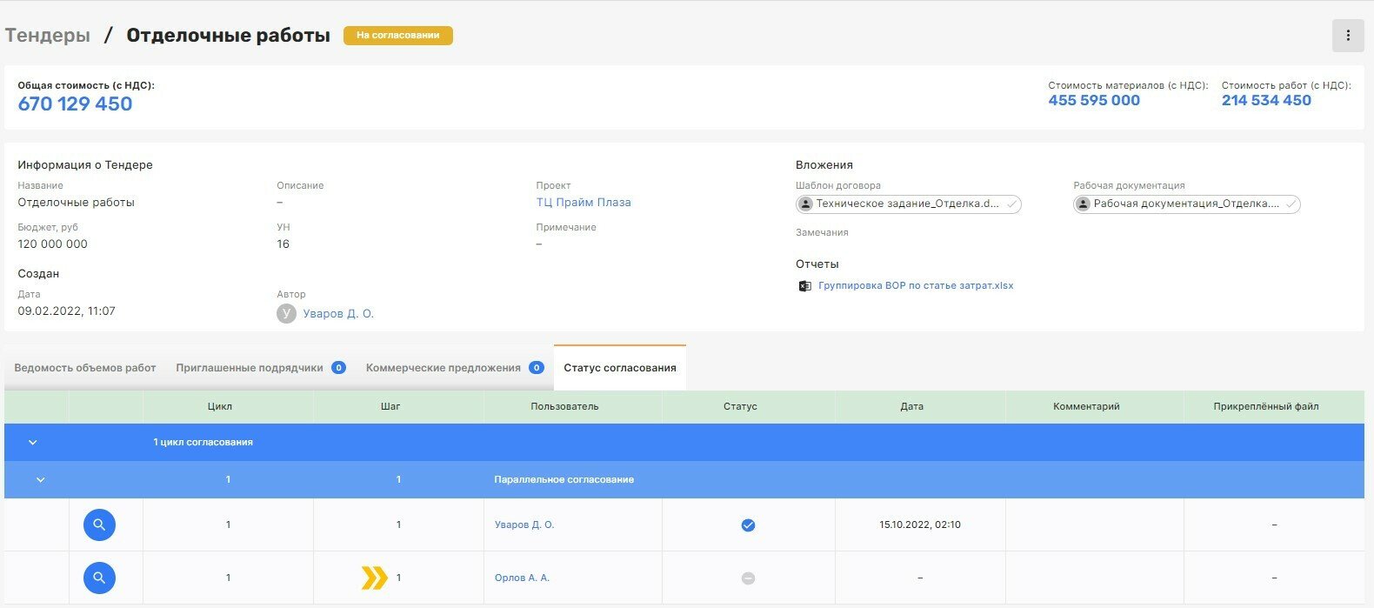1374x608 pixels.
Task: Open the Приглашенные подрядчики tab
Action: point(250,368)
